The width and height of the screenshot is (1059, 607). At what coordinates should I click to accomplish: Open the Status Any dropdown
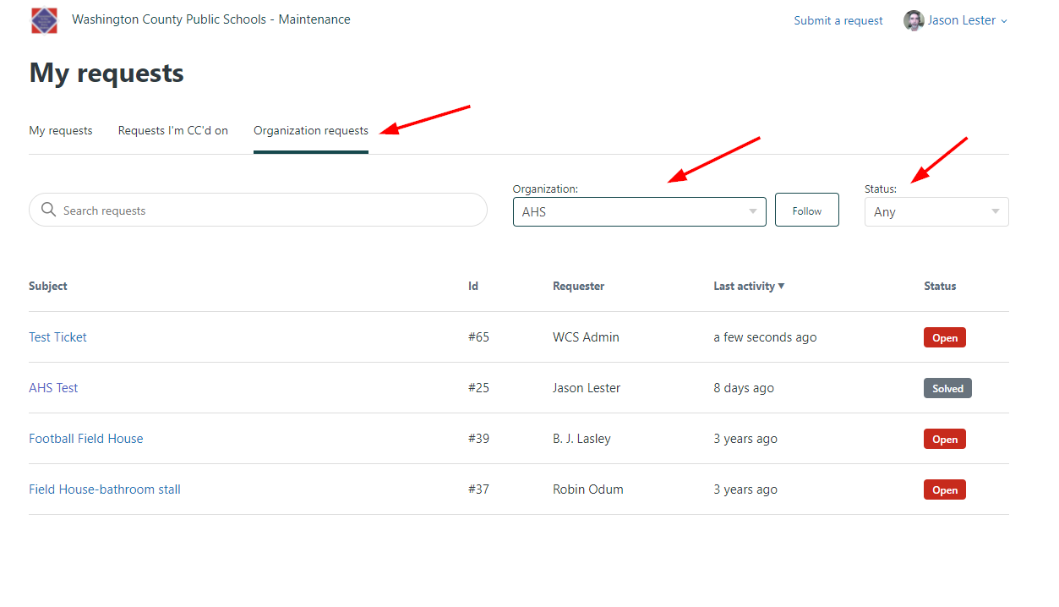coord(936,211)
